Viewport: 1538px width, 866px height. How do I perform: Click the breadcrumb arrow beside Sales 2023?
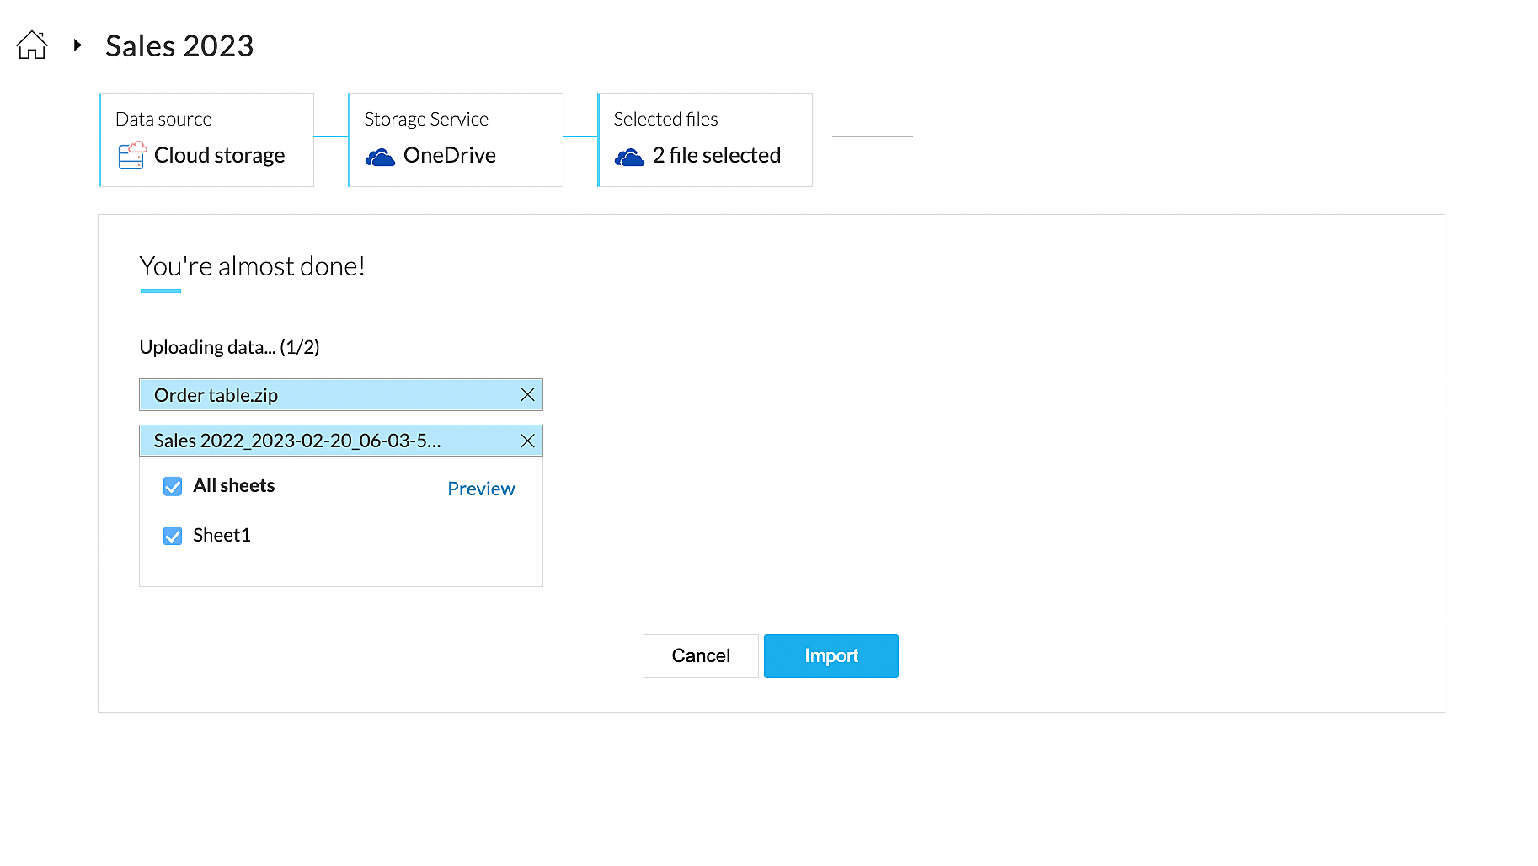click(x=77, y=45)
